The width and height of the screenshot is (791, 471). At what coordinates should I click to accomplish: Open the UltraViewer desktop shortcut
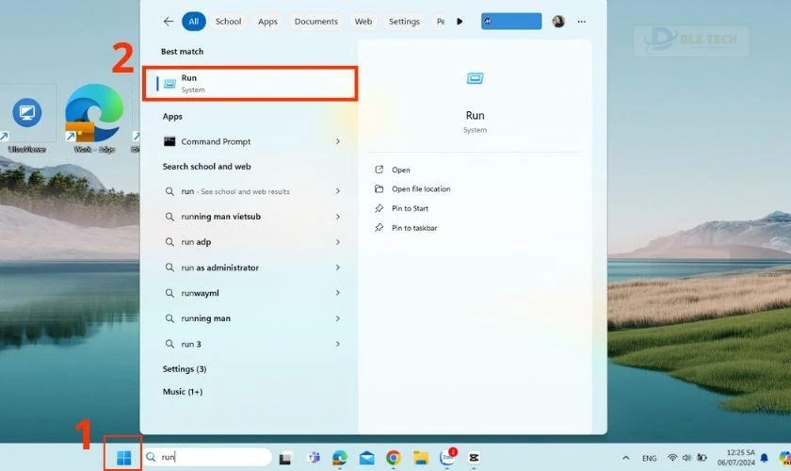click(28, 118)
